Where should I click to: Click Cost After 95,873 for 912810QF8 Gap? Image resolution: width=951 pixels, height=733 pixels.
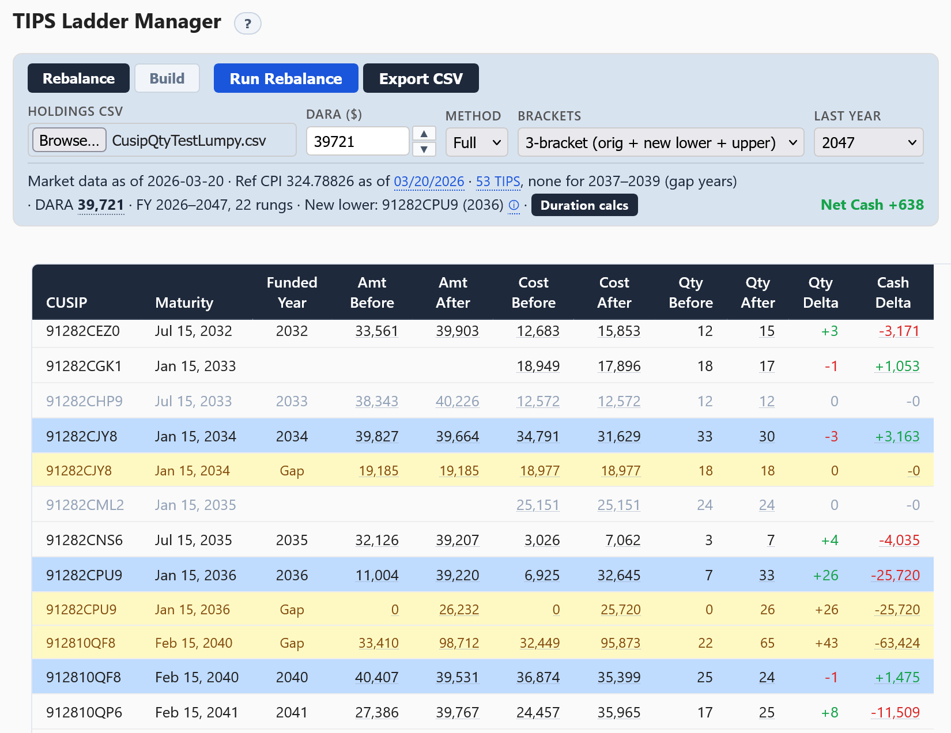(620, 643)
